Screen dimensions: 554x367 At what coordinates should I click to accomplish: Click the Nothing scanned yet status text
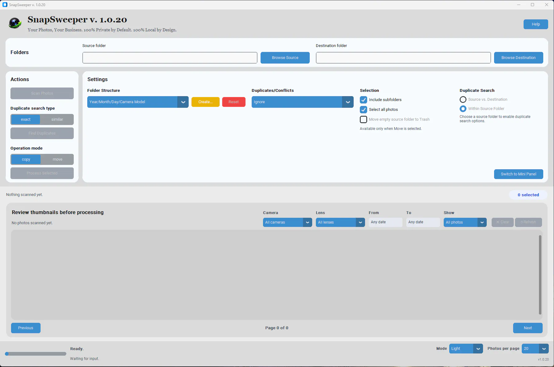tap(24, 195)
